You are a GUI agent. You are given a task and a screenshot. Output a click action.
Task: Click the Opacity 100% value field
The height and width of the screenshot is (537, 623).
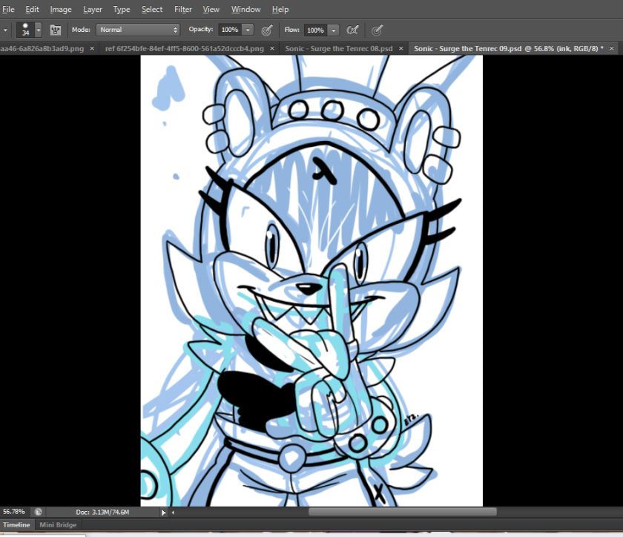[230, 30]
